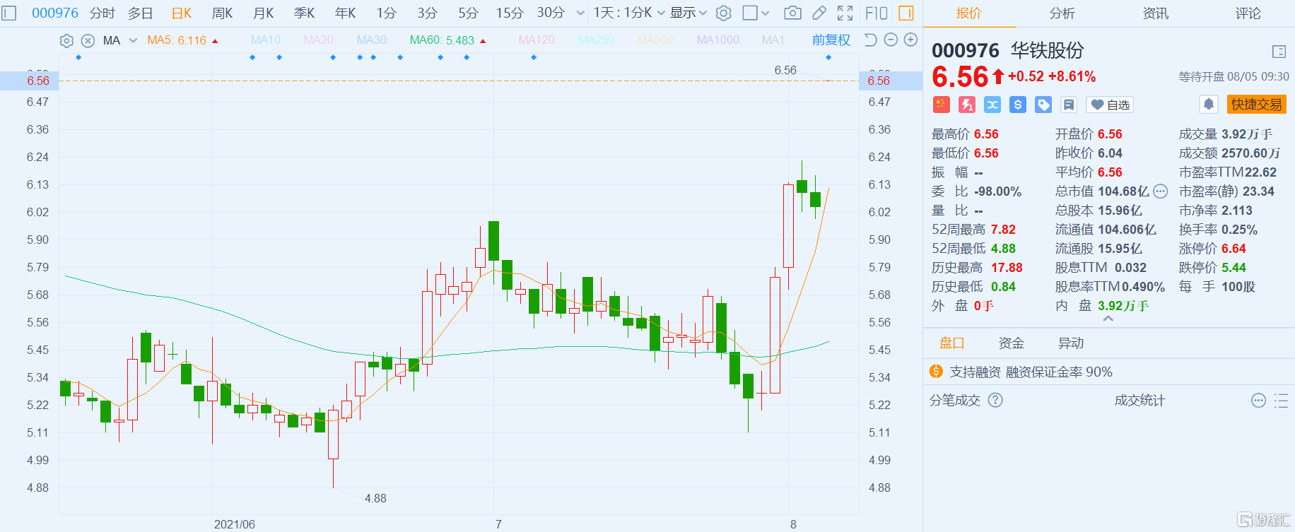Image resolution: width=1295 pixels, height=532 pixels.
Task: Zoom out chart with minus icon
Action: click(x=891, y=40)
